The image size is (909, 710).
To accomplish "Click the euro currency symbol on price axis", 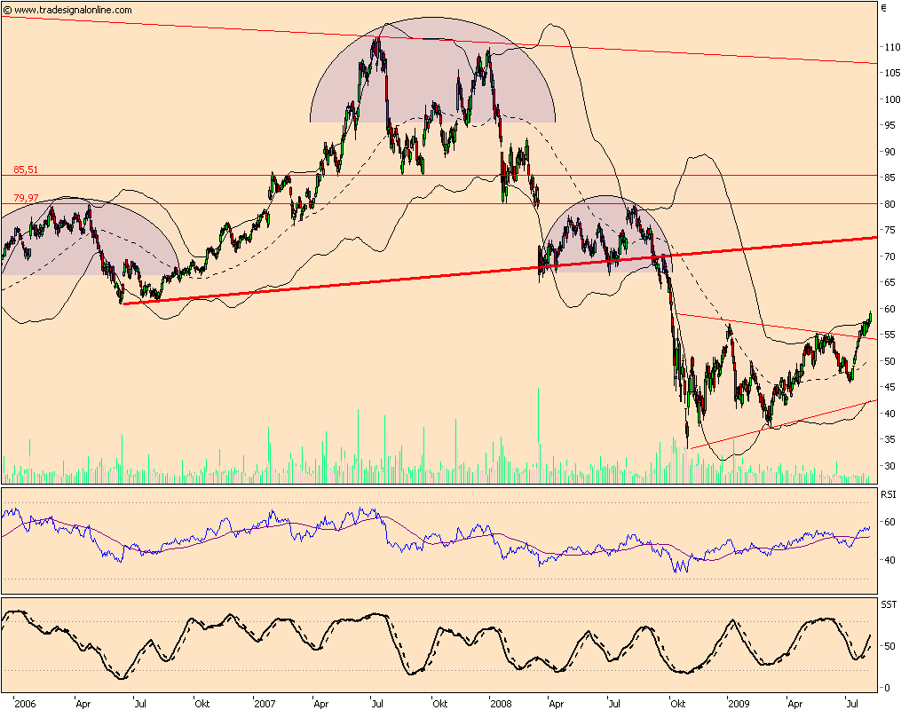I will (884, 8).
